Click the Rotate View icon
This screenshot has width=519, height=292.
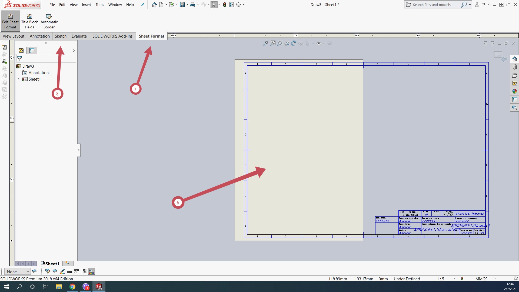pos(294,43)
